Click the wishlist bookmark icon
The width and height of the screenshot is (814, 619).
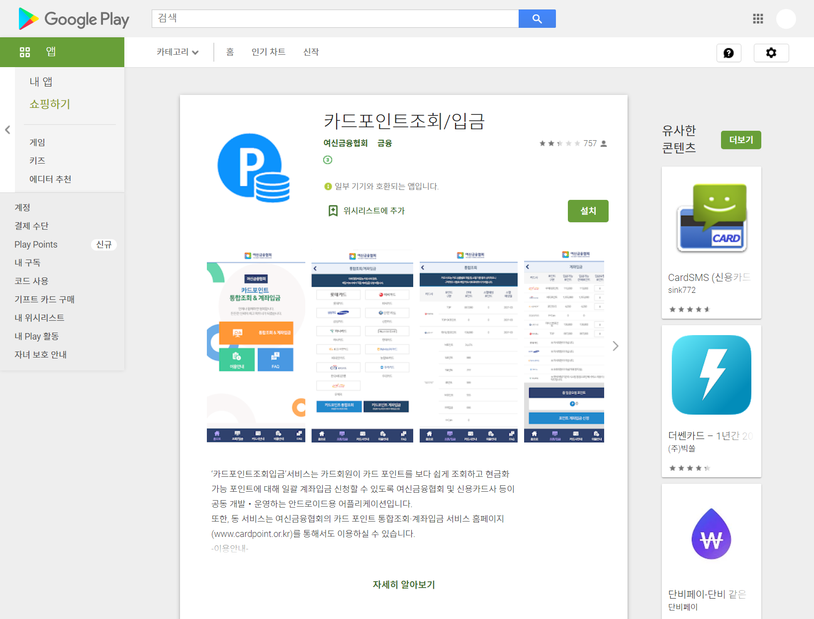coord(333,211)
